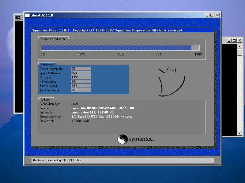Click the Source file U:\WINDOWSXP.GHO text
This screenshot has width=245, height=183.
(x=103, y=108)
